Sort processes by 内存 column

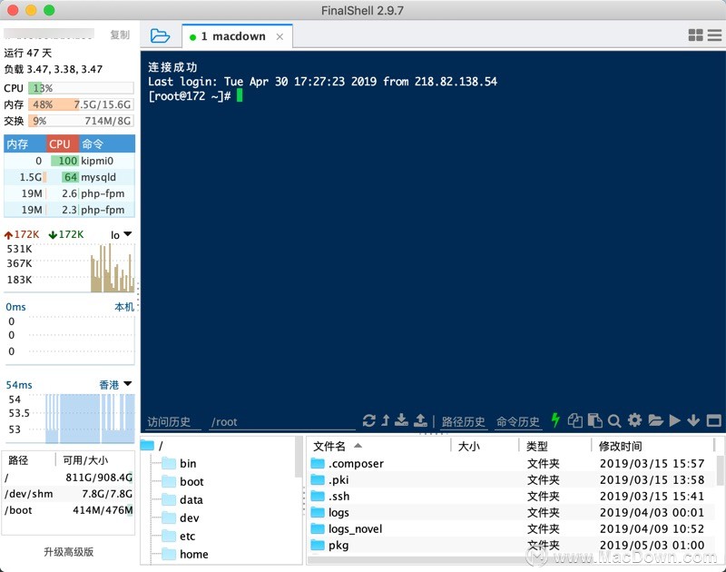coord(25,144)
